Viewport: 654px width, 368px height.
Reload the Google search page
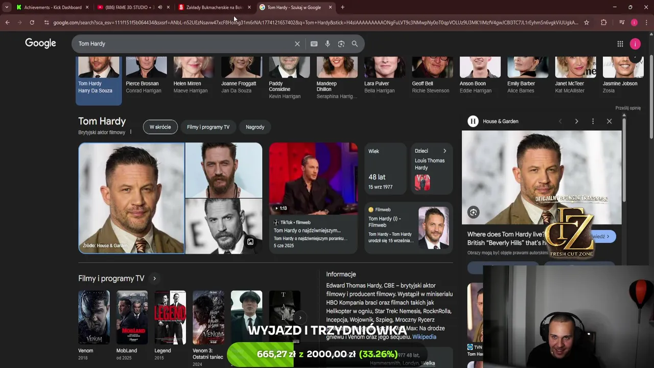click(32, 22)
